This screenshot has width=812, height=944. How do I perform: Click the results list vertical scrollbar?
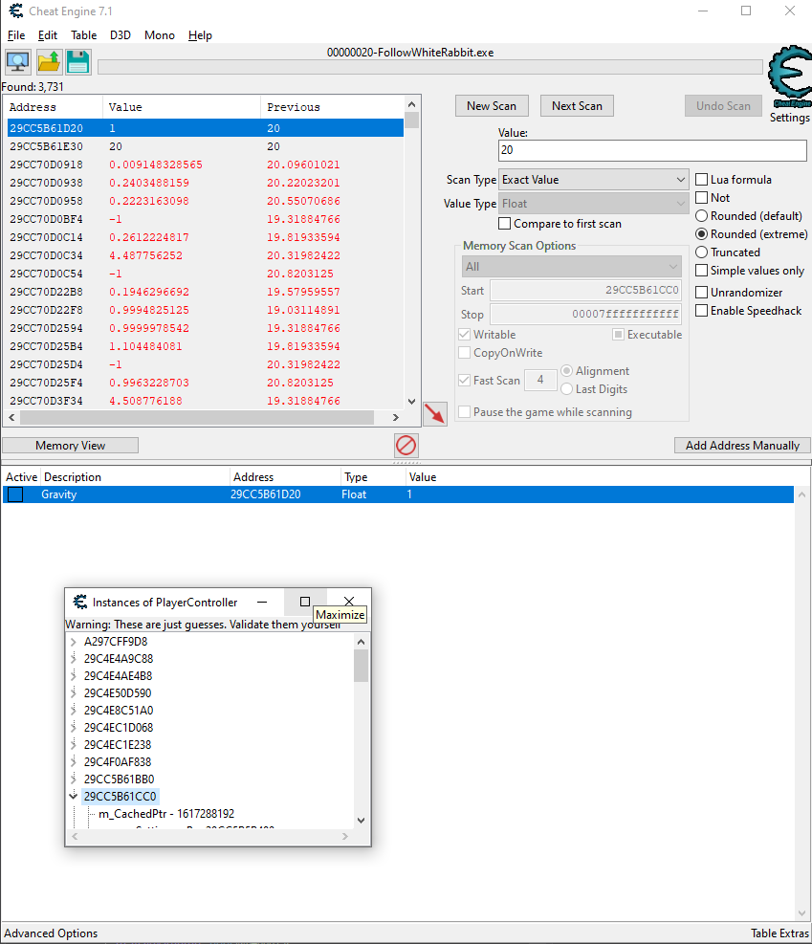(x=411, y=252)
